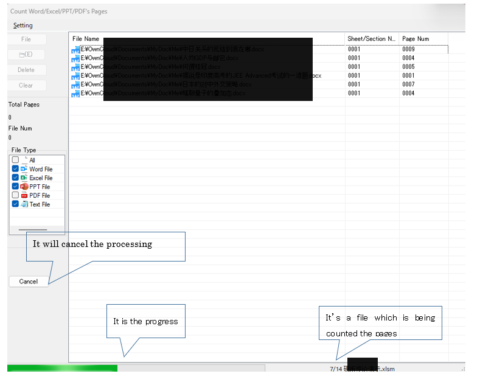Click docx icon of row with Page Num 0001

[75, 76]
